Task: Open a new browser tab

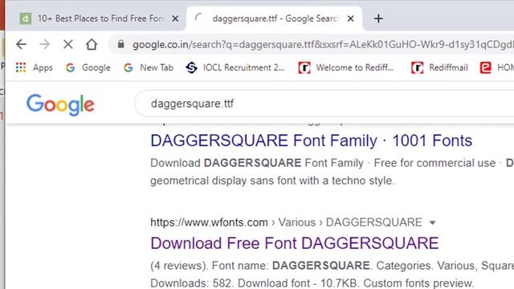Action: pyautogui.click(x=378, y=18)
